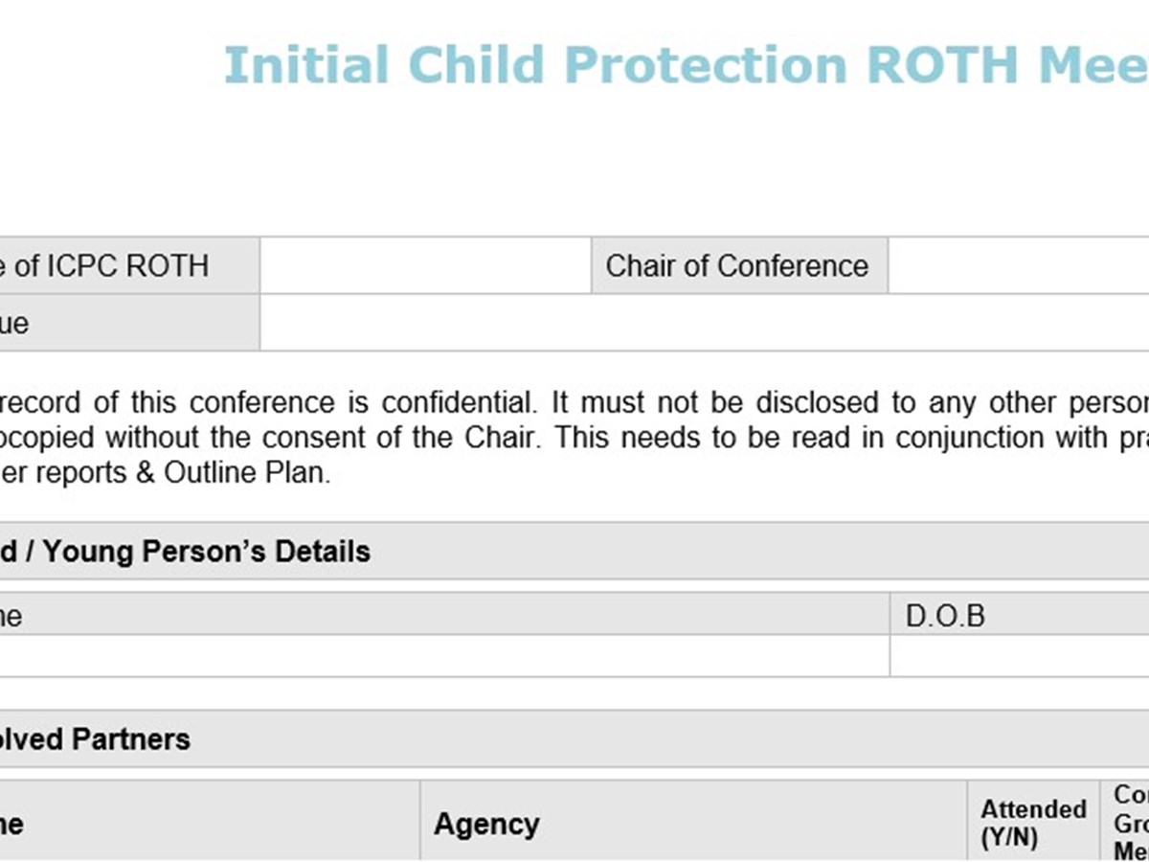Click the wide empty venue row field
The image size is (1149, 862).
[704, 323]
